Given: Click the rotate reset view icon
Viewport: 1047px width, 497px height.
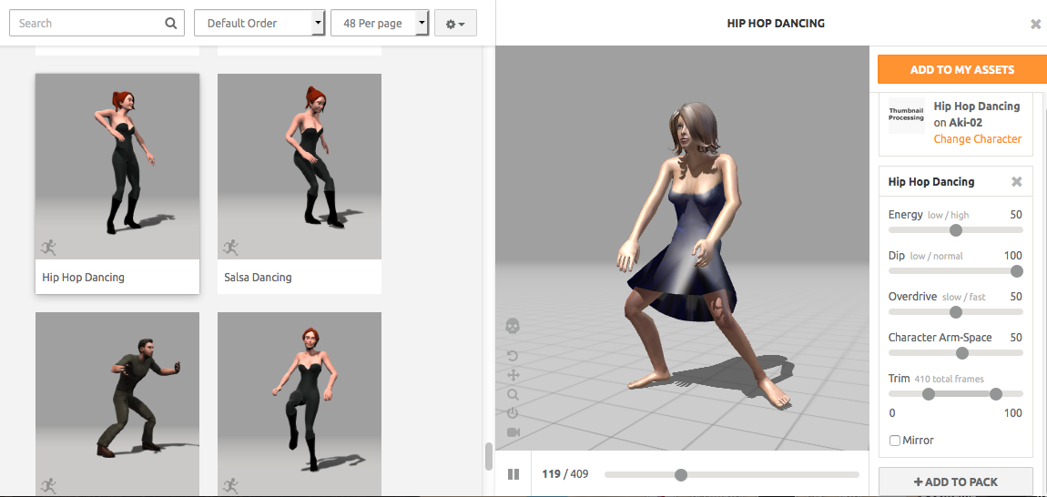Looking at the screenshot, I should click(513, 355).
